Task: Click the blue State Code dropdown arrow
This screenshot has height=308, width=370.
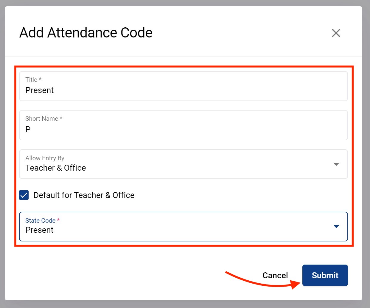Action: 336,227
